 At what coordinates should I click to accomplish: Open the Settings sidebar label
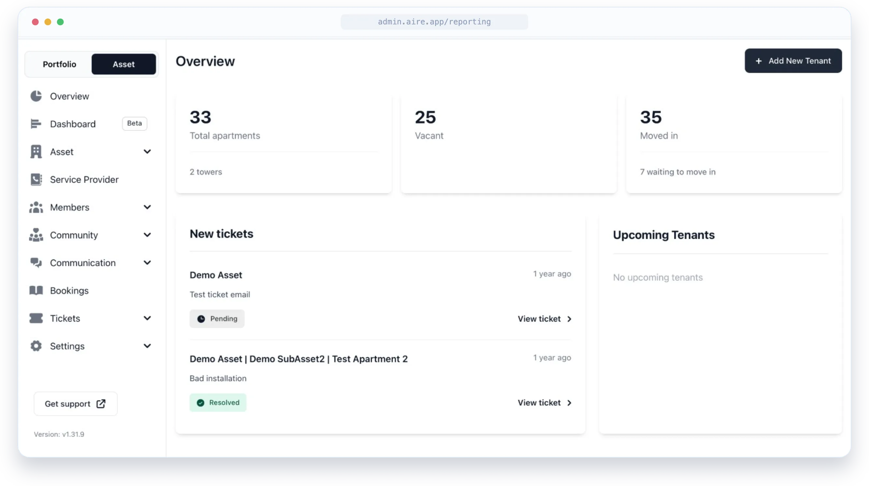67,346
